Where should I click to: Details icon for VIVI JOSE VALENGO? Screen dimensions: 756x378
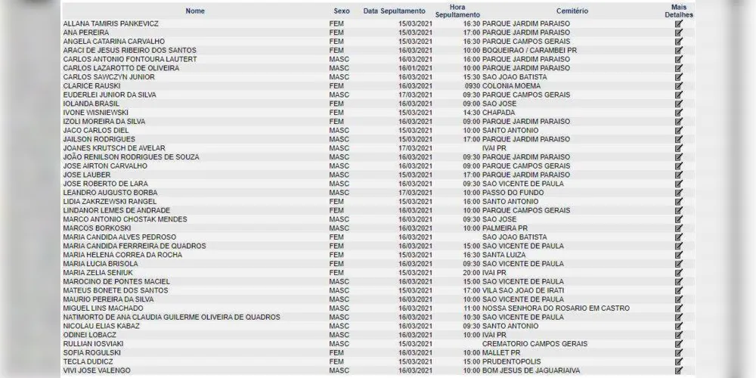click(679, 370)
